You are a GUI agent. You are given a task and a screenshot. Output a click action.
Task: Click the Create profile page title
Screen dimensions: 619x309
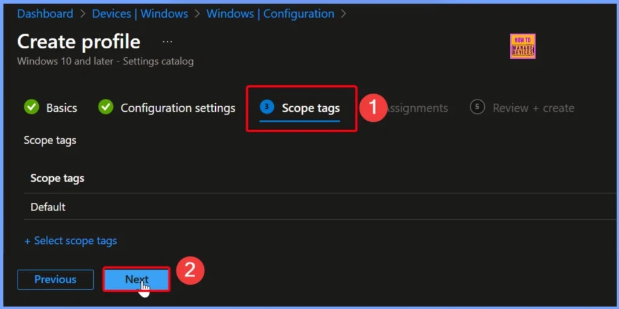(79, 42)
